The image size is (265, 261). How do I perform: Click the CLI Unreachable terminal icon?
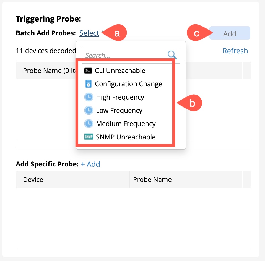[88, 71]
